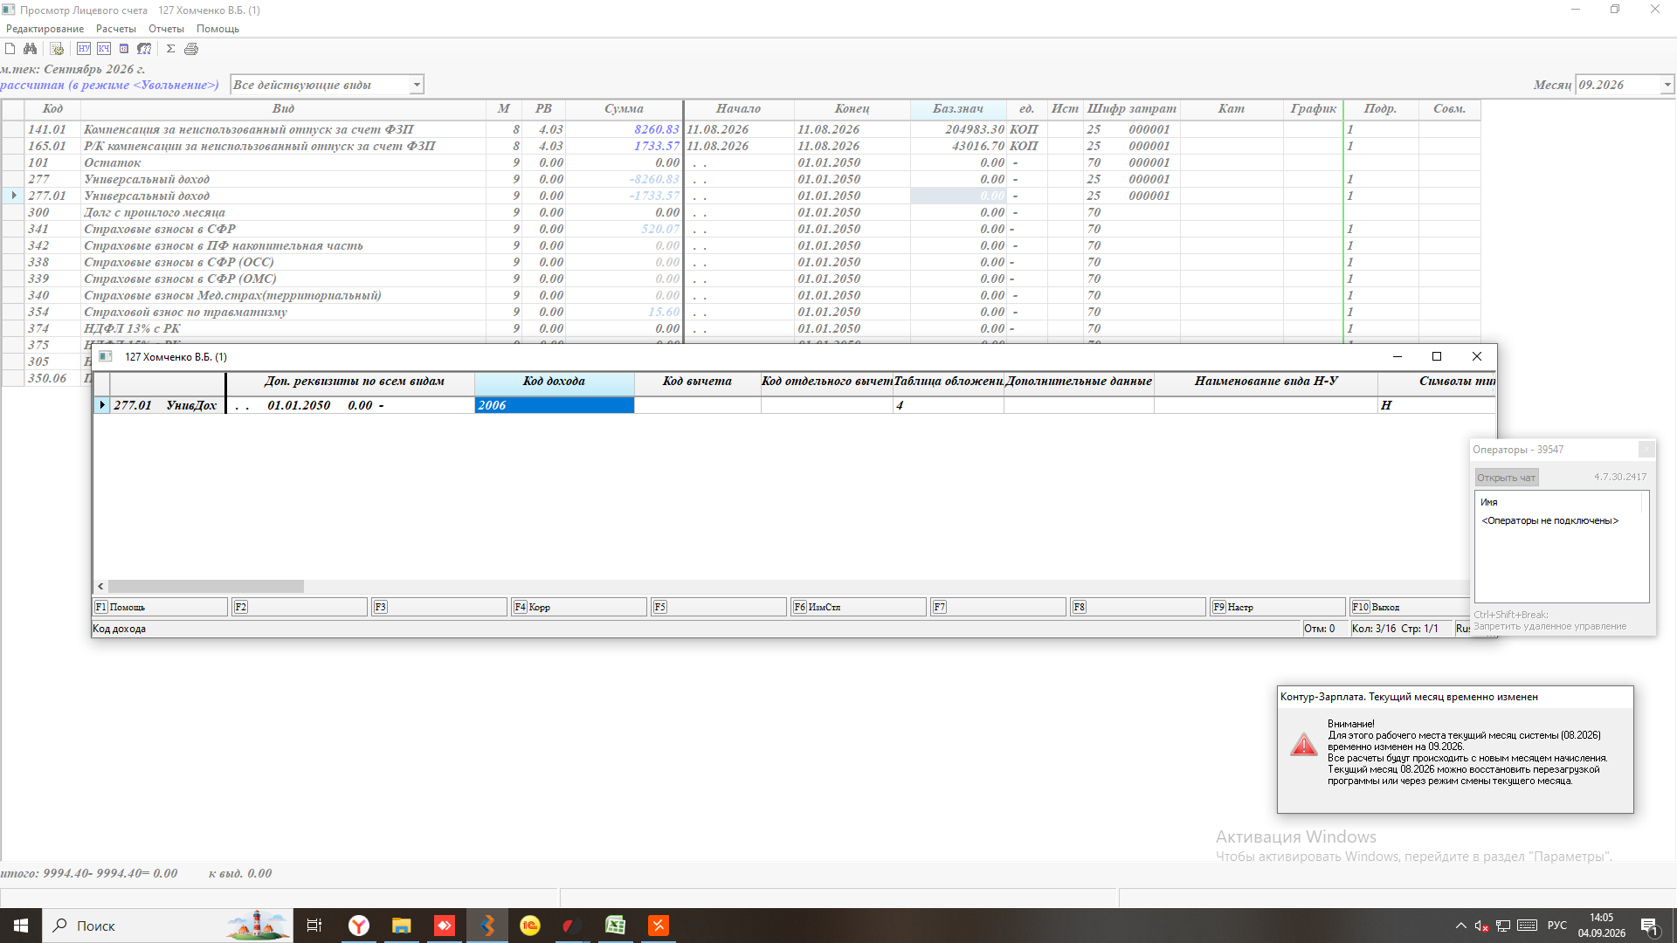Click the Открыть чат button
The height and width of the screenshot is (943, 1677).
[x=1506, y=478]
